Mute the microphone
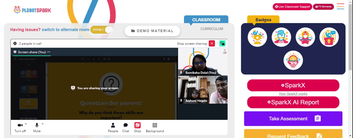353x138 pixels. pyautogui.click(x=37, y=127)
